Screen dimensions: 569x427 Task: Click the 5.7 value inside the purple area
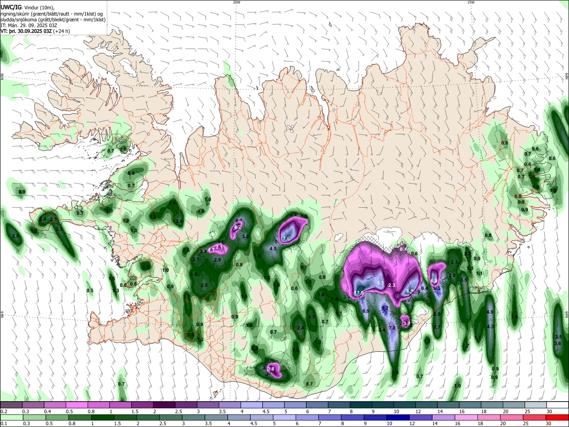[x=380, y=283]
